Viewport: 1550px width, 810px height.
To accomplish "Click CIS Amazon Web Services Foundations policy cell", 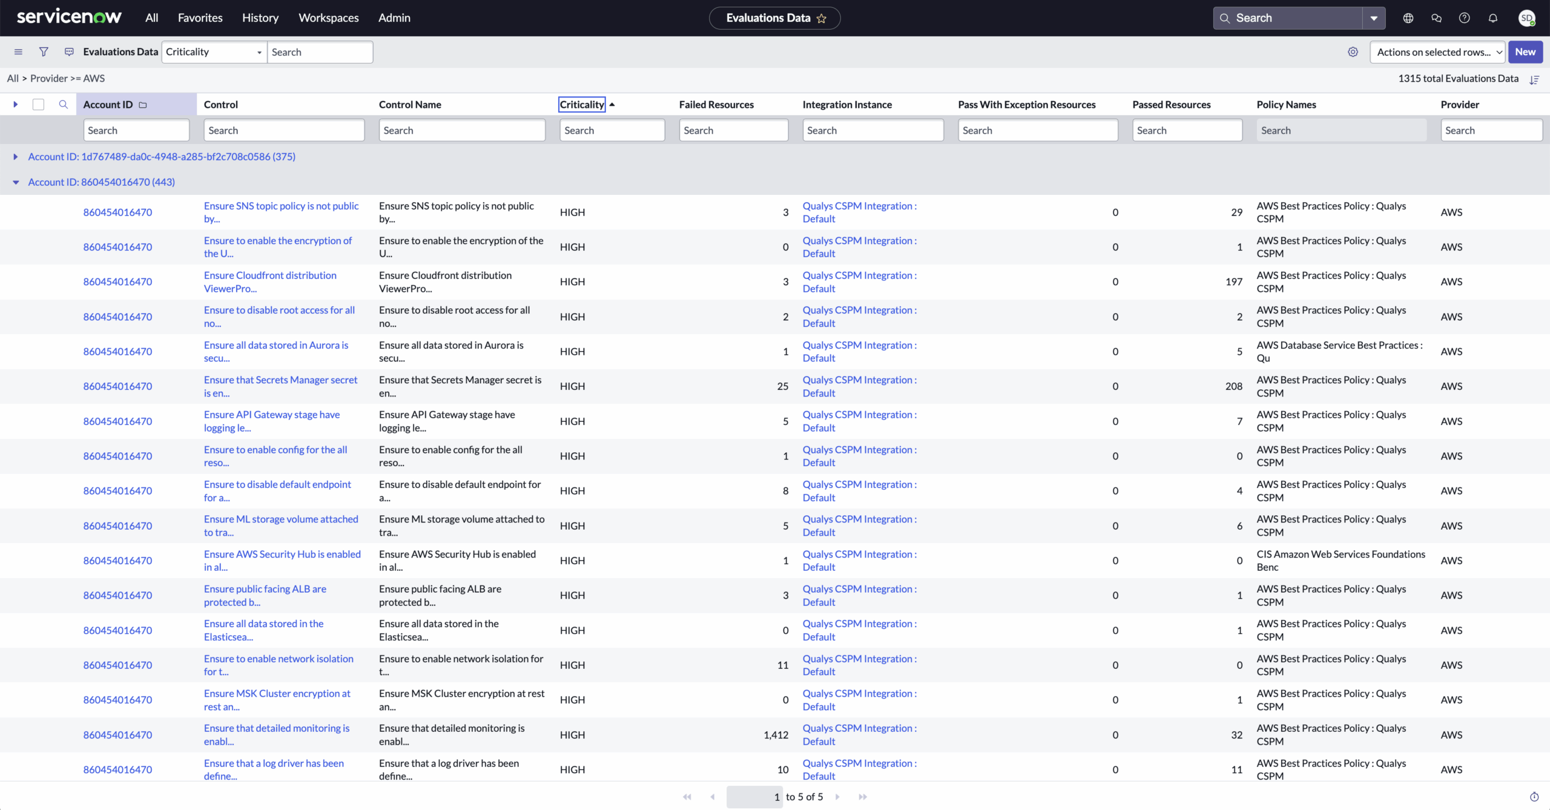I will [1341, 561].
